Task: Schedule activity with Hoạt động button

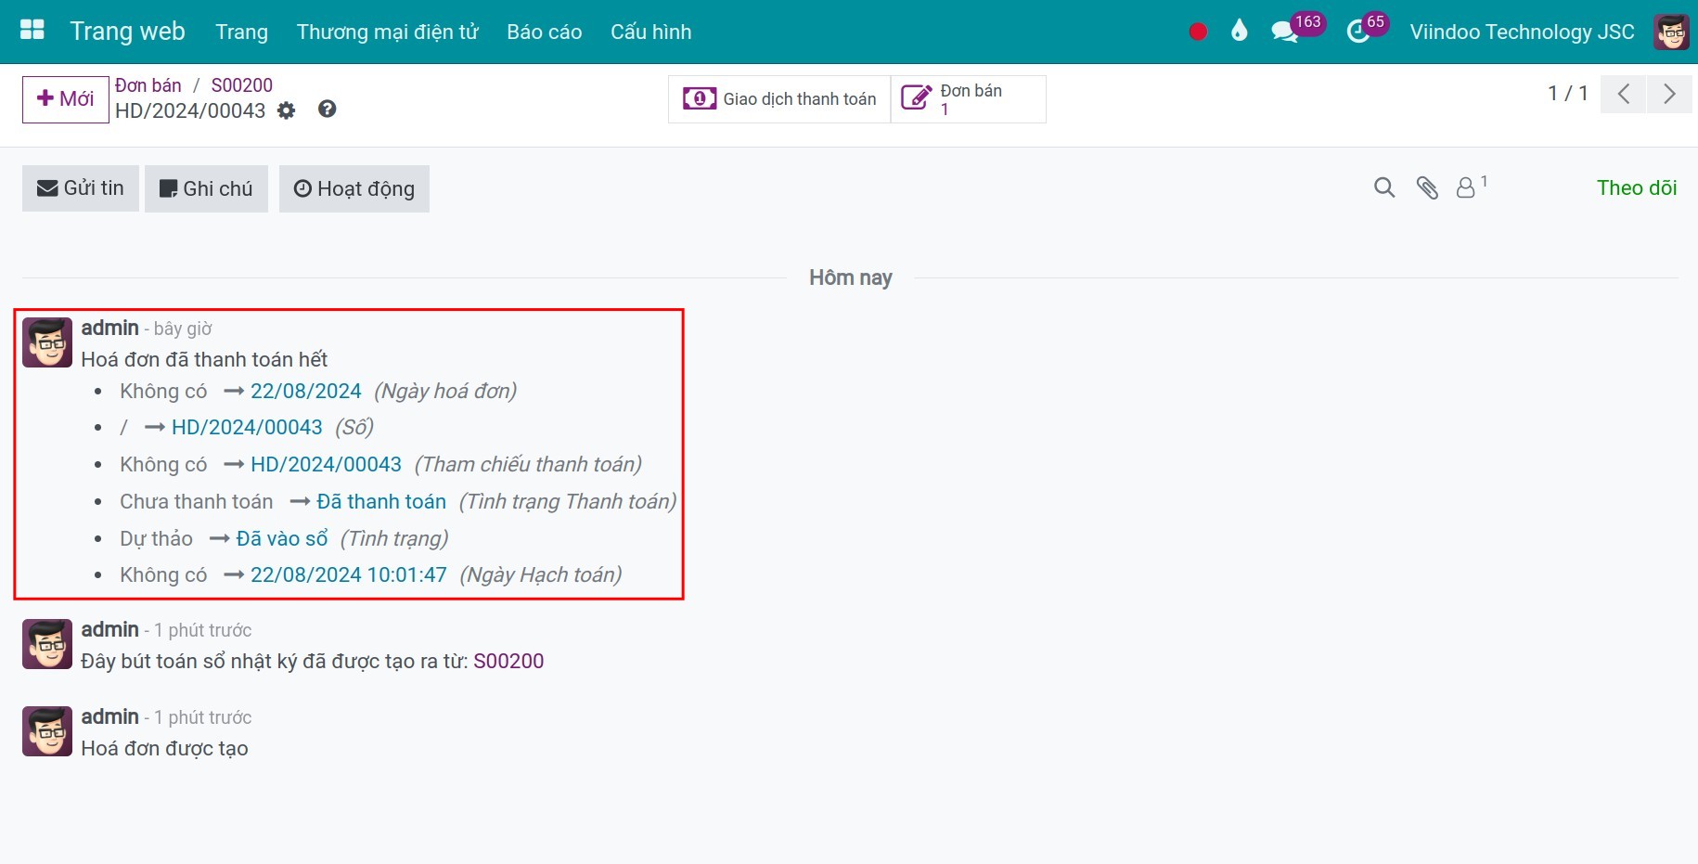Action: click(354, 188)
